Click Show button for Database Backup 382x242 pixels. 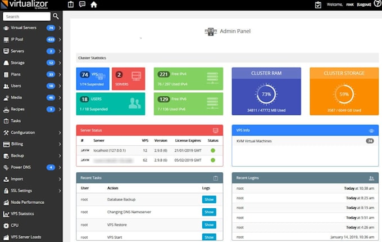pos(209,199)
